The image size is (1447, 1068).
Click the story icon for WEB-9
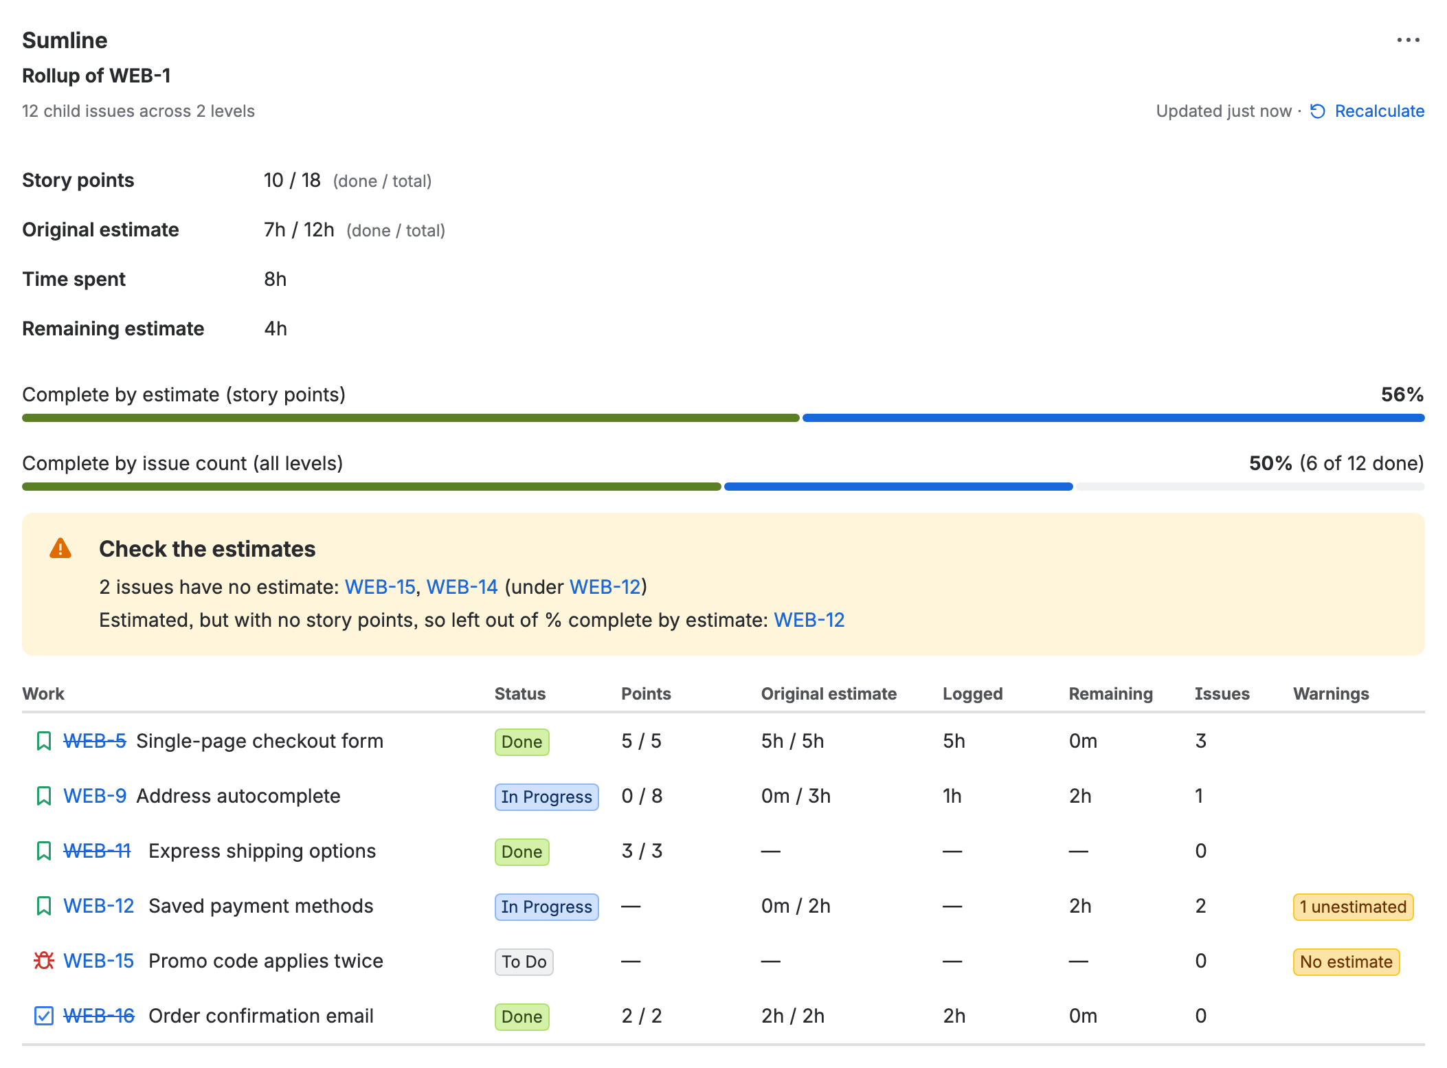(x=44, y=796)
